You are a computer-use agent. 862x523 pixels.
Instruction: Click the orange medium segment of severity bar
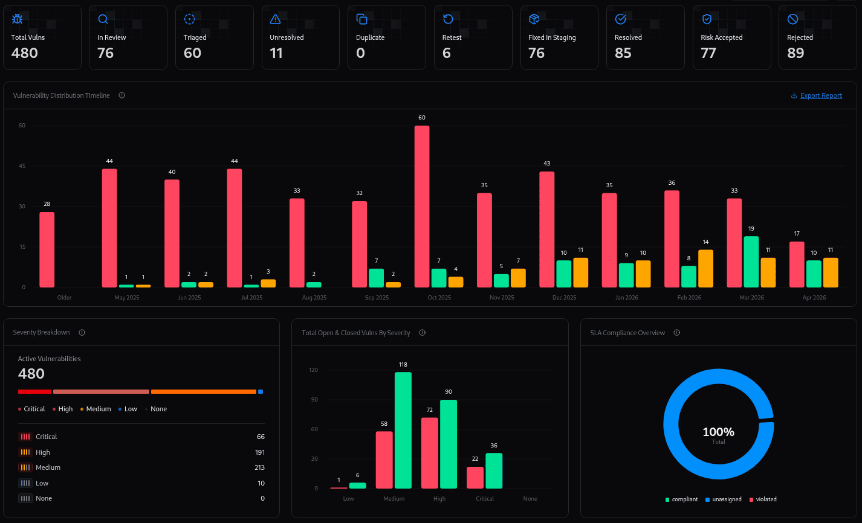point(204,392)
